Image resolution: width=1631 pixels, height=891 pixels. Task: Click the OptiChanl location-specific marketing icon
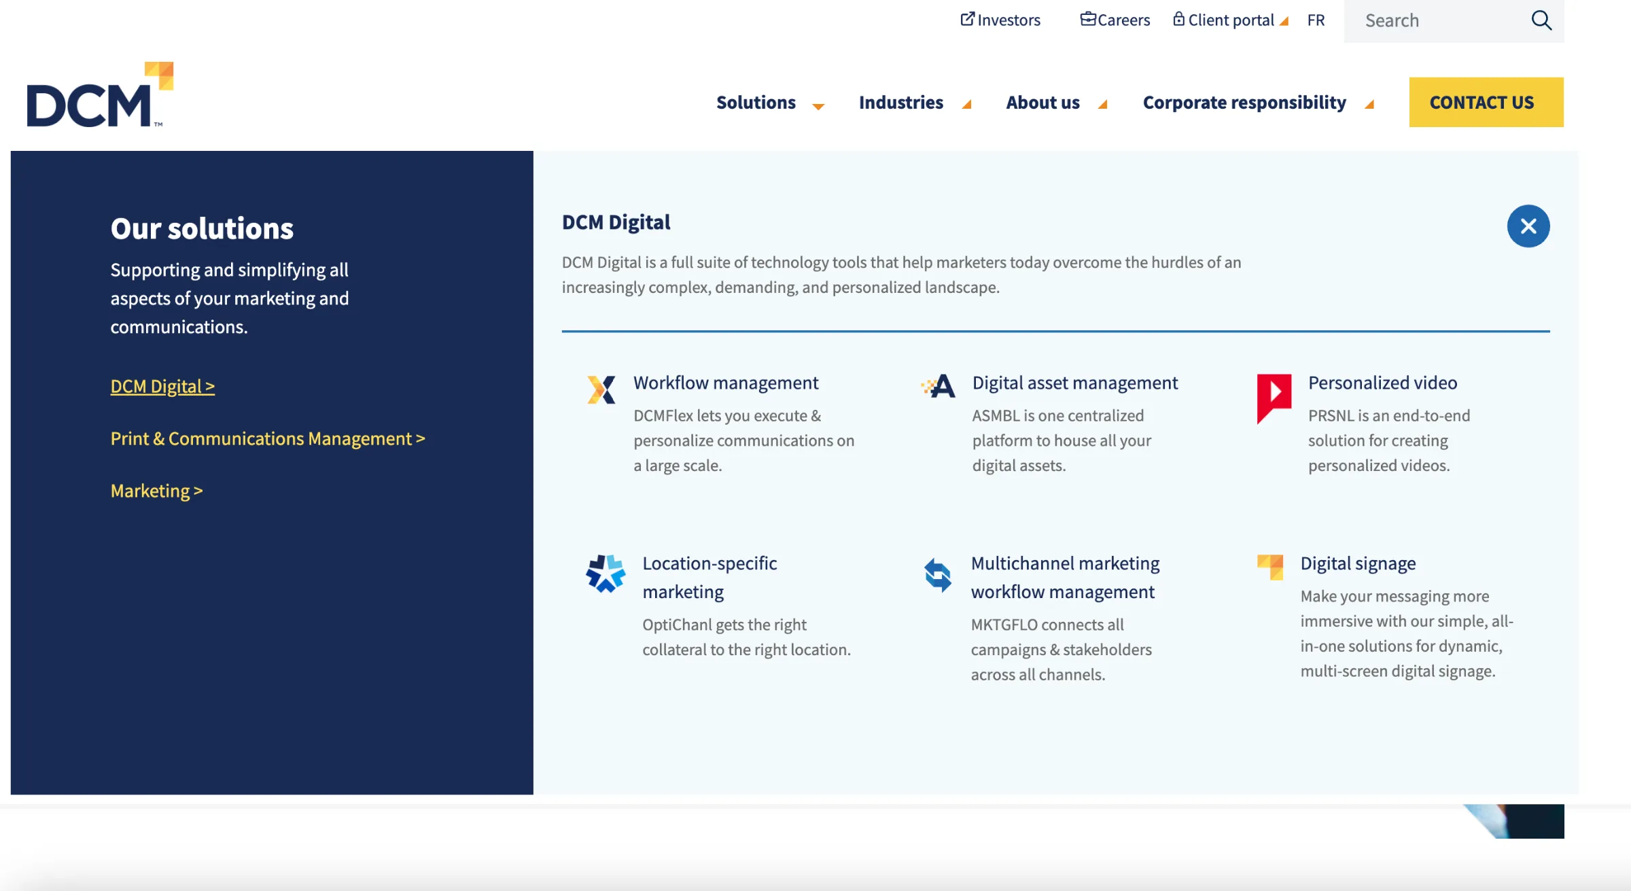click(x=606, y=574)
